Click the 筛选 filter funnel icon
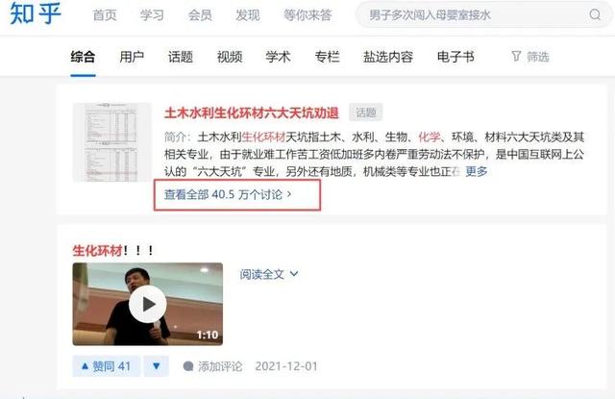The width and height of the screenshot is (615, 399). point(516,57)
